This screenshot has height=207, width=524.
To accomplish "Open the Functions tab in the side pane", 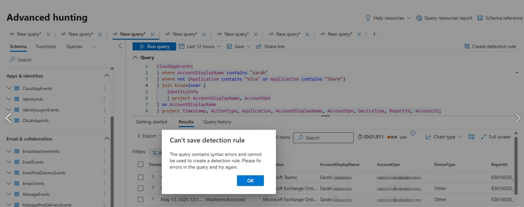I will [46, 47].
